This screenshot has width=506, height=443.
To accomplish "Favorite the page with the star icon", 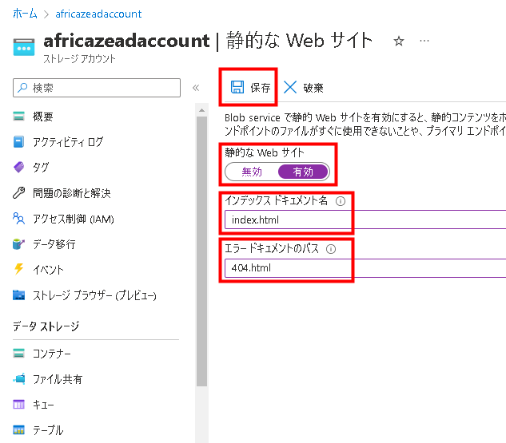I will point(399,42).
